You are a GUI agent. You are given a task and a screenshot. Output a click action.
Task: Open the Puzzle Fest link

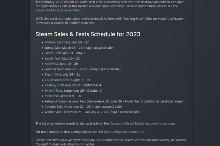tap(52, 53)
